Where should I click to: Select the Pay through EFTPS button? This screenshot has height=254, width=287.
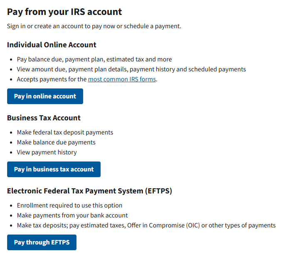[x=42, y=242]
